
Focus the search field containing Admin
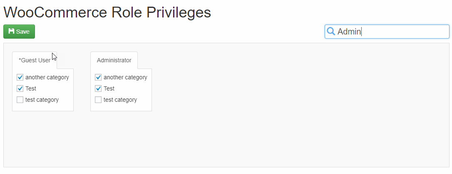(x=387, y=32)
